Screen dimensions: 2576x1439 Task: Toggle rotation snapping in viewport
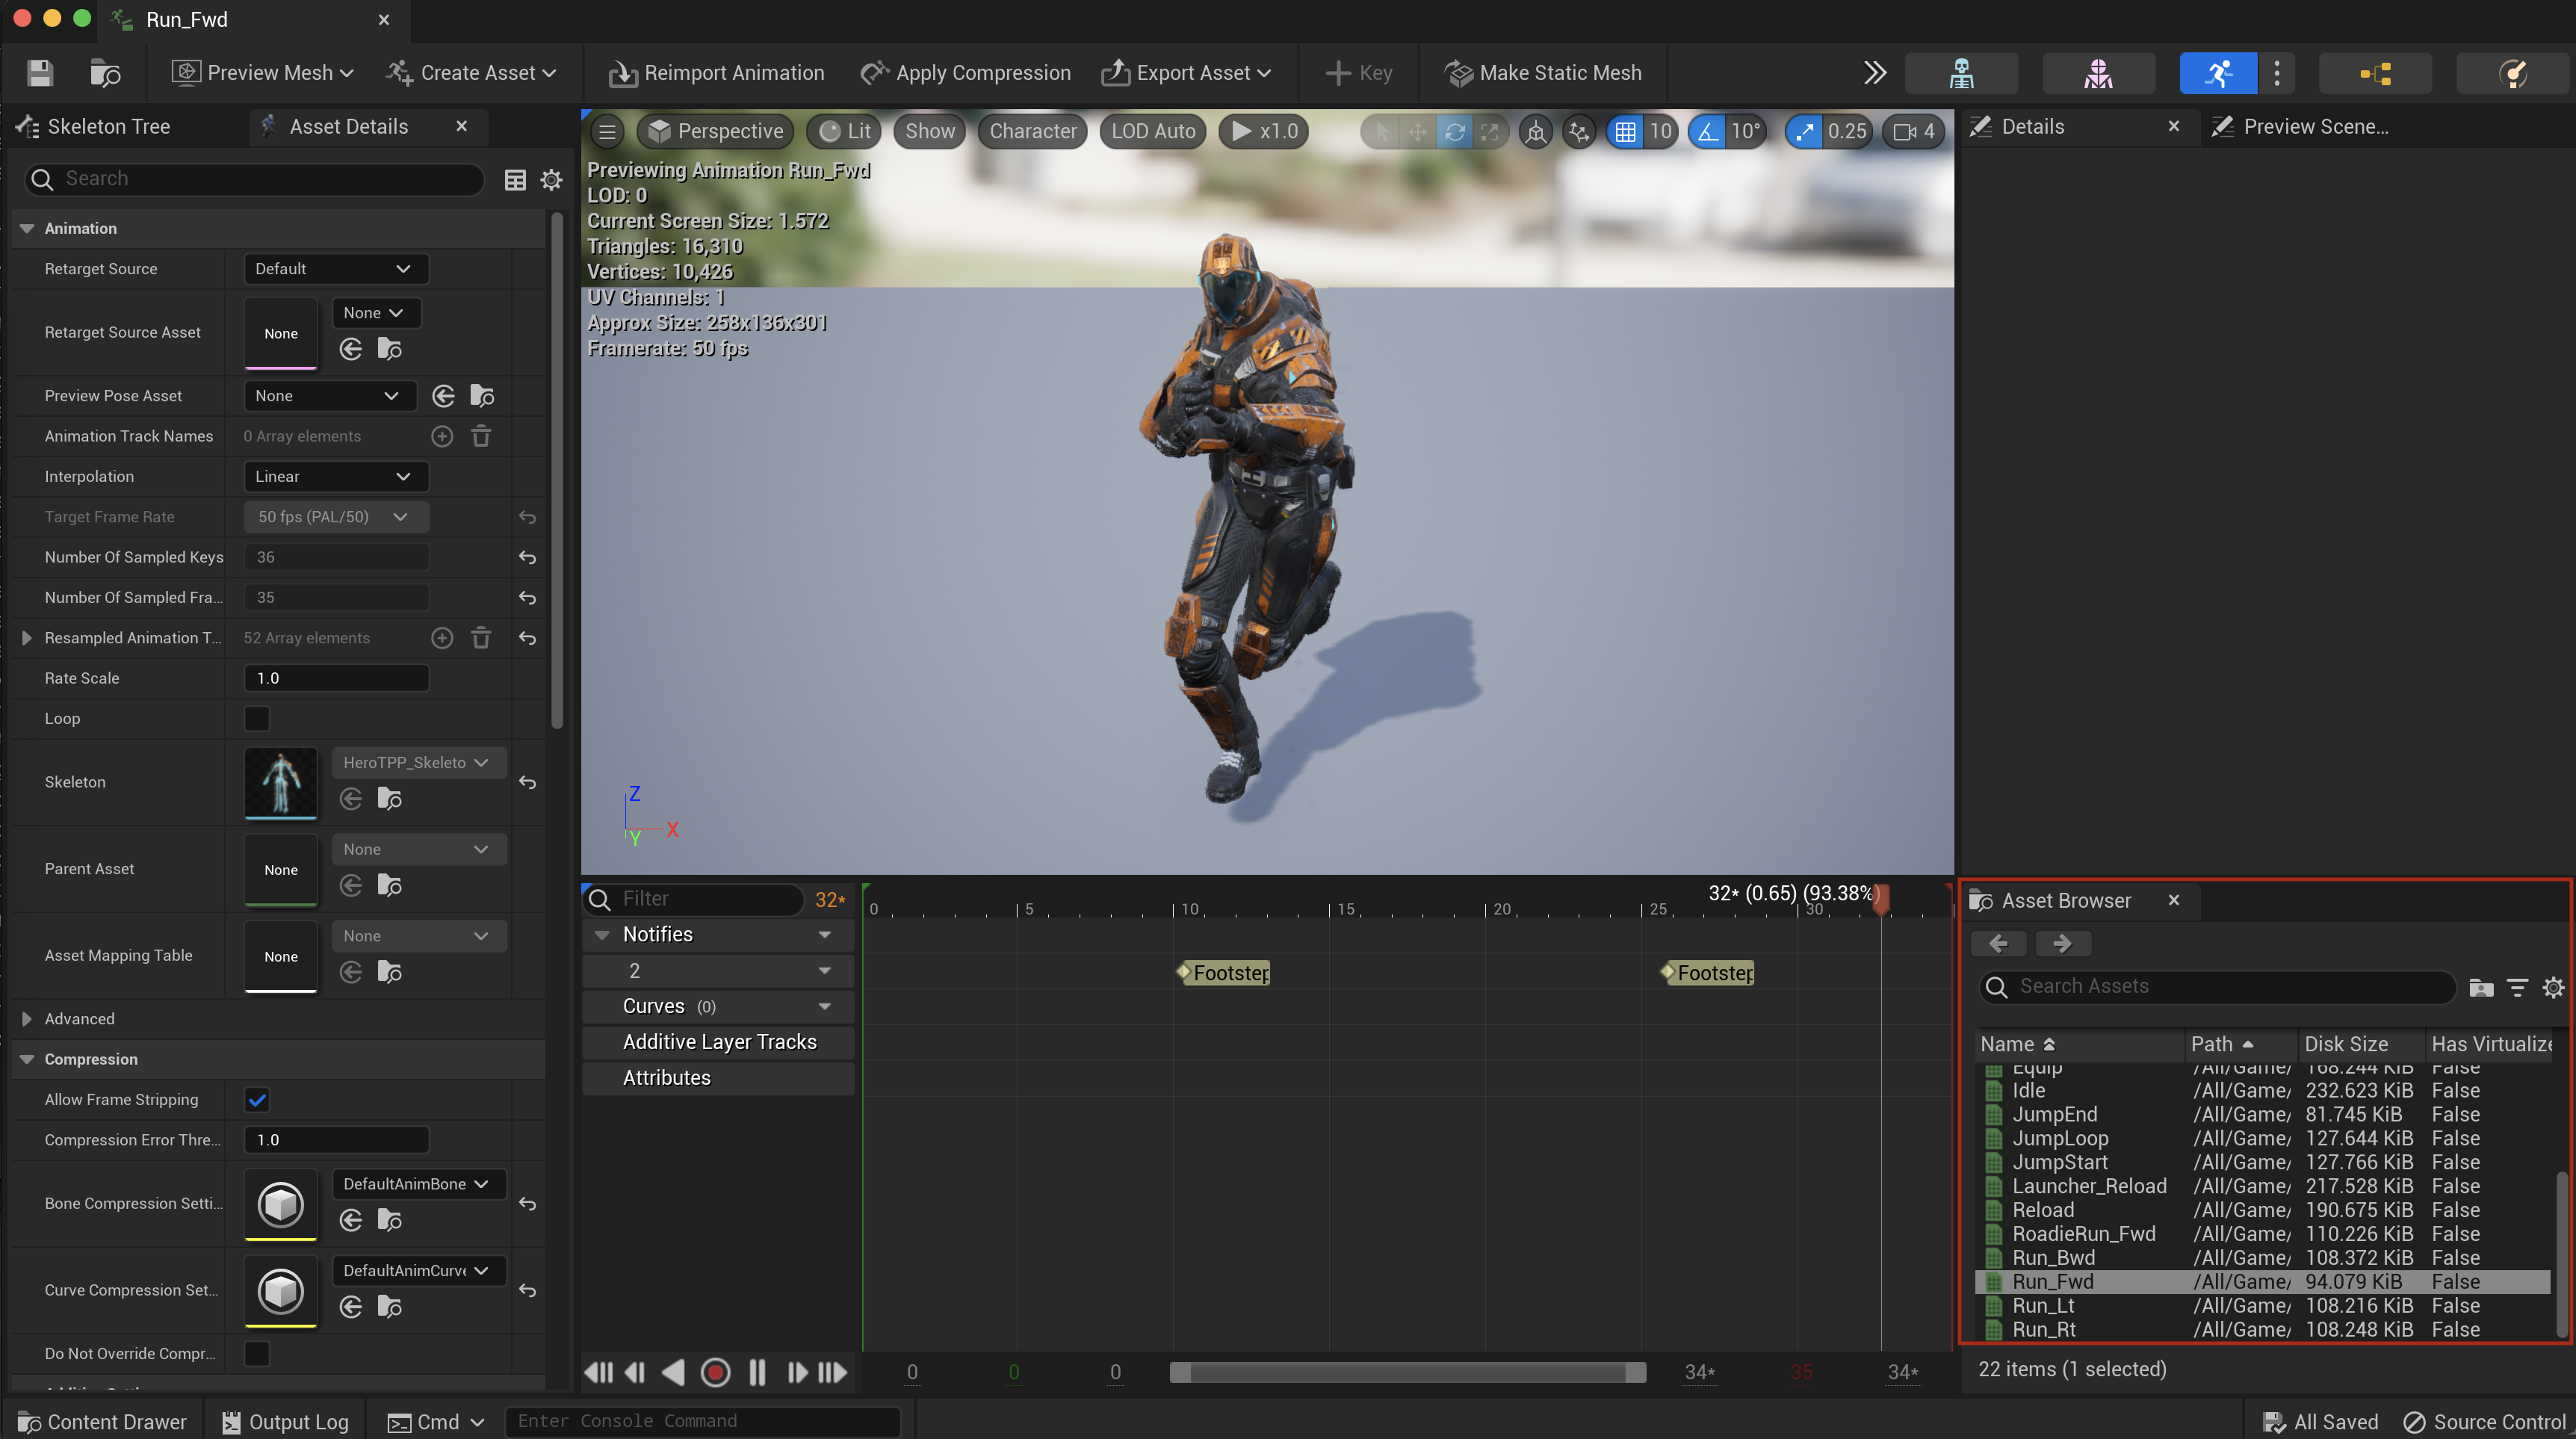1708,131
